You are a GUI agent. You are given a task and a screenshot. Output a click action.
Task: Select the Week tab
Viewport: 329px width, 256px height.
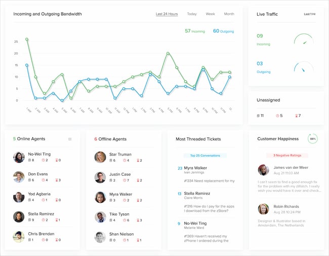coord(210,14)
